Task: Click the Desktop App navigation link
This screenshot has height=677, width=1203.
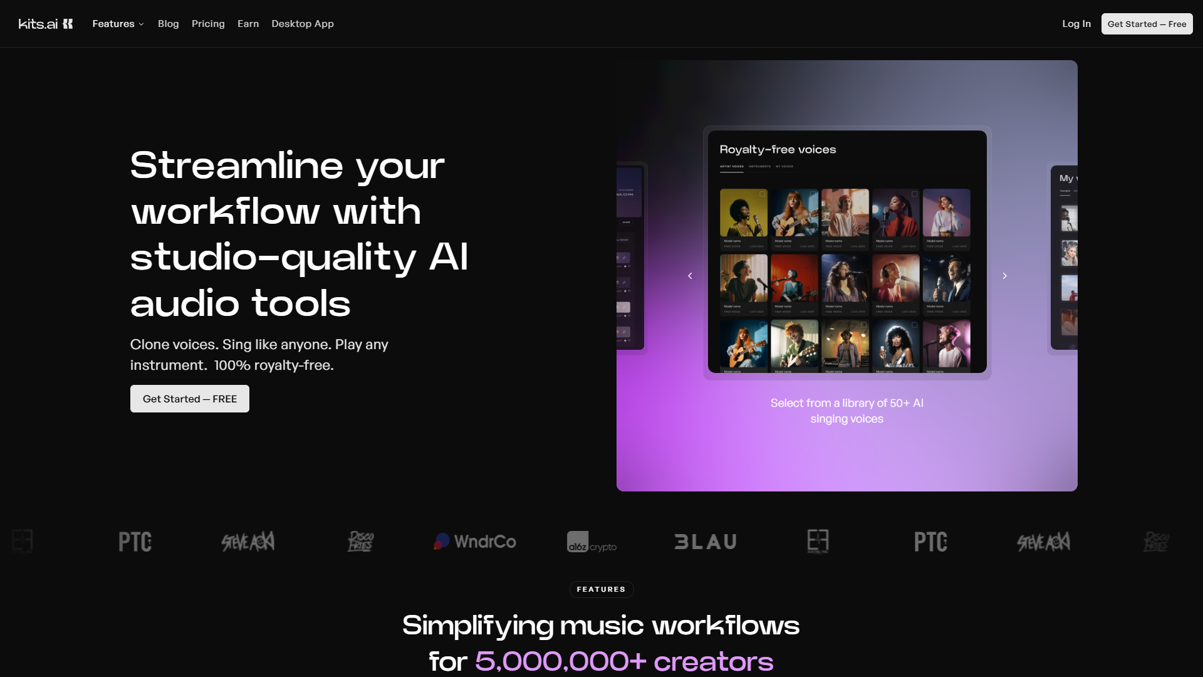Action: 303,23
